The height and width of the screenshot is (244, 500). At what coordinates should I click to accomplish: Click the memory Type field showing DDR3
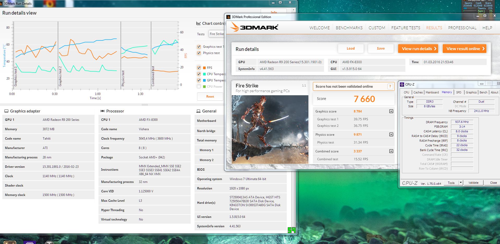pyautogui.click(x=430, y=102)
